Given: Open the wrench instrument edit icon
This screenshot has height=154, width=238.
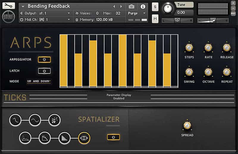Looking at the screenshot, I should click(x=9, y=6).
